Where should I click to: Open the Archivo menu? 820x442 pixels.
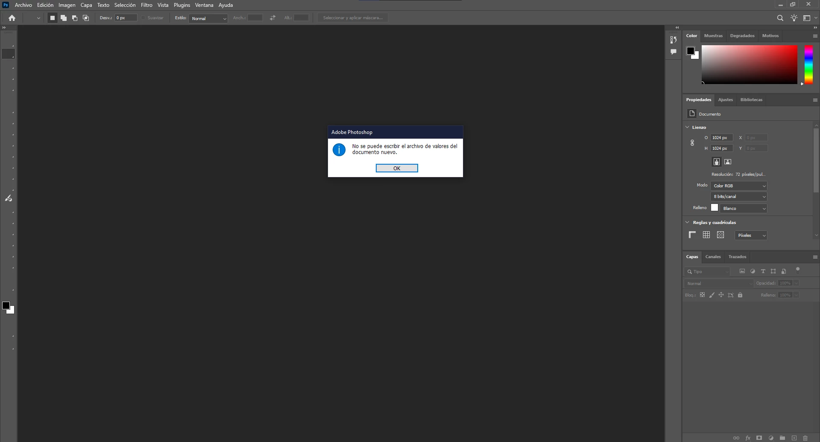(x=23, y=5)
